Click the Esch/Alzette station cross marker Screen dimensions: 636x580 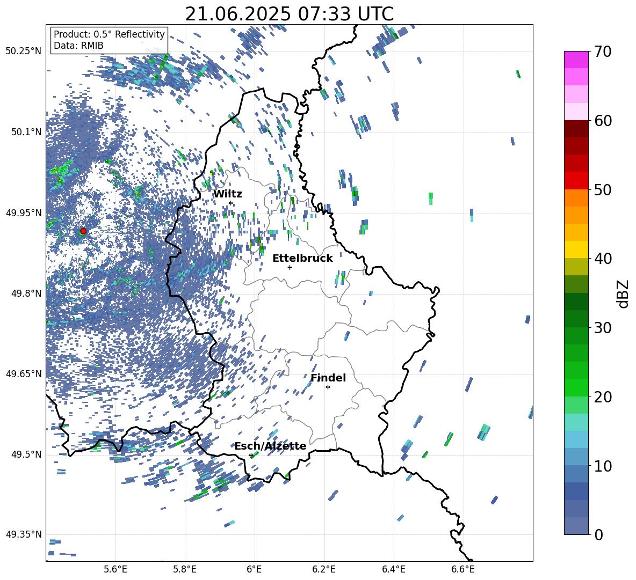coord(251,455)
